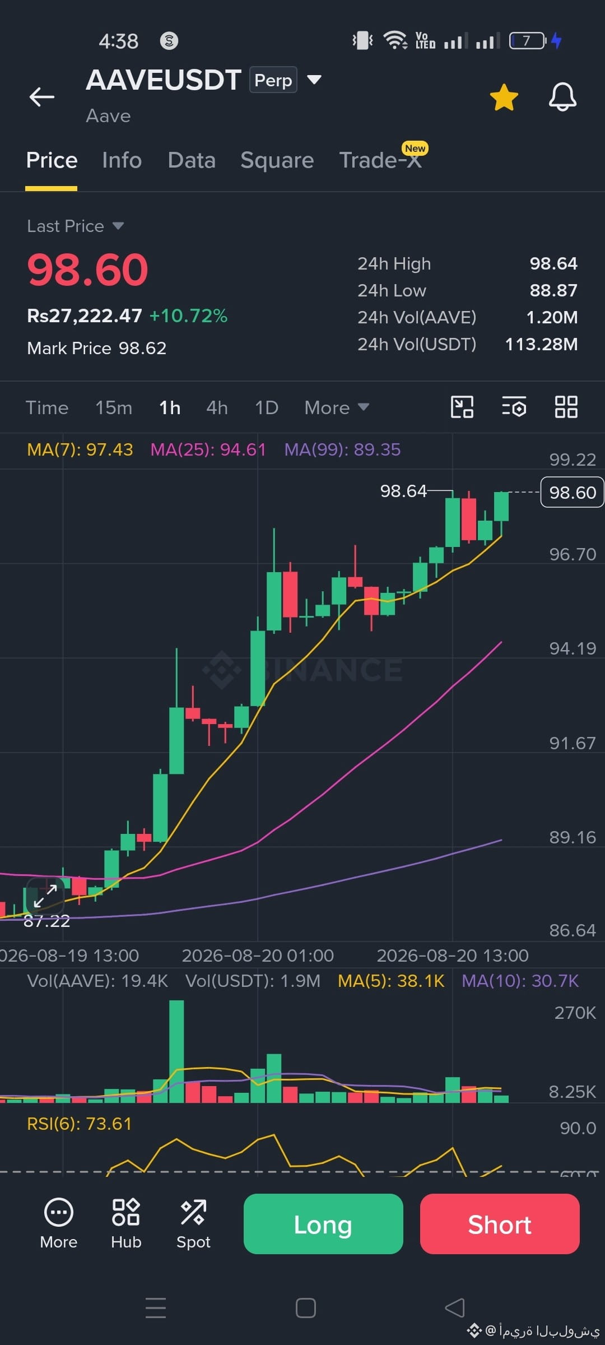605x1345 pixels.
Task: Open the chart drawing tools icon
Action: point(462,407)
